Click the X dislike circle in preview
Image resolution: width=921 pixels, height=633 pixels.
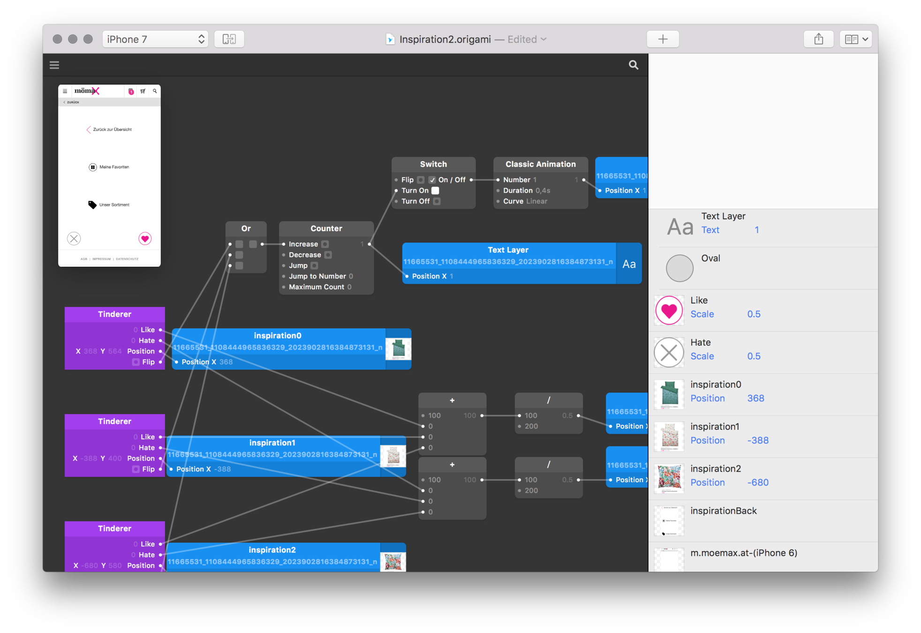(x=74, y=239)
